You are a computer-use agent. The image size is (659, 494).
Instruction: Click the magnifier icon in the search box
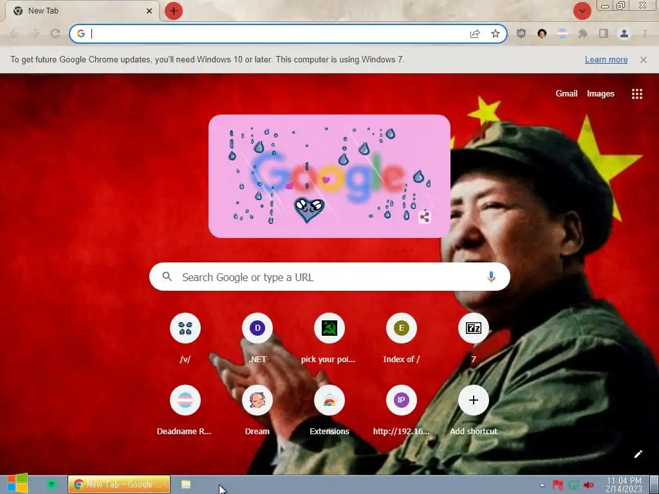click(x=167, y=277)
